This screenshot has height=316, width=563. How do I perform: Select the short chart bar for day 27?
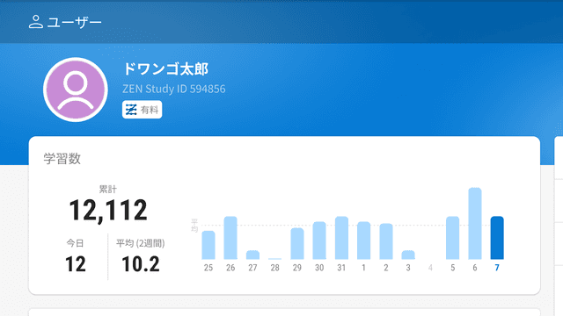click(x=252, y=255)
